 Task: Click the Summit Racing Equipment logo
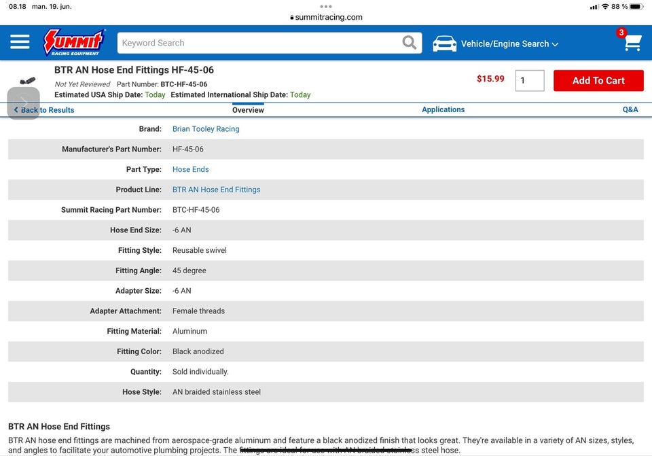click(x=75, y=42)
